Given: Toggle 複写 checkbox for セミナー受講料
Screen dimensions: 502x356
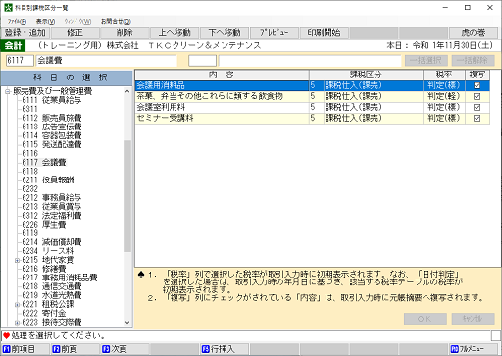Looking at the screenshot, I should tap(477, 118).
